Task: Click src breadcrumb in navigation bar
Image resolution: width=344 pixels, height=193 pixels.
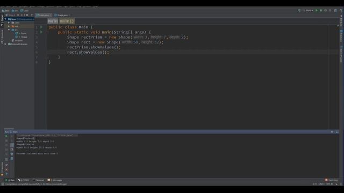Action: click(15, 11)
